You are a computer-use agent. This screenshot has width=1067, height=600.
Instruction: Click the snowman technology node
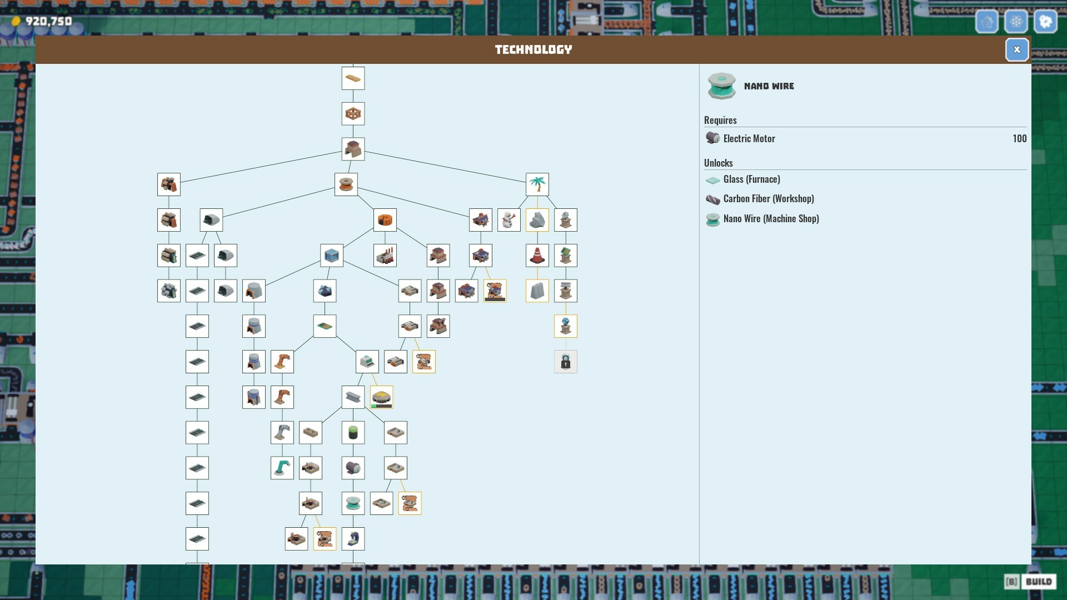coord(508,219)
